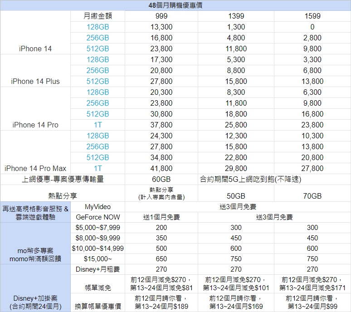Select the Disney+月租費 row label

(x=98, y=269)
